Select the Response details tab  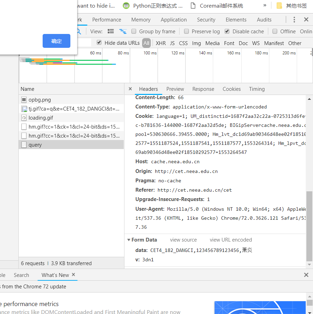203,89
